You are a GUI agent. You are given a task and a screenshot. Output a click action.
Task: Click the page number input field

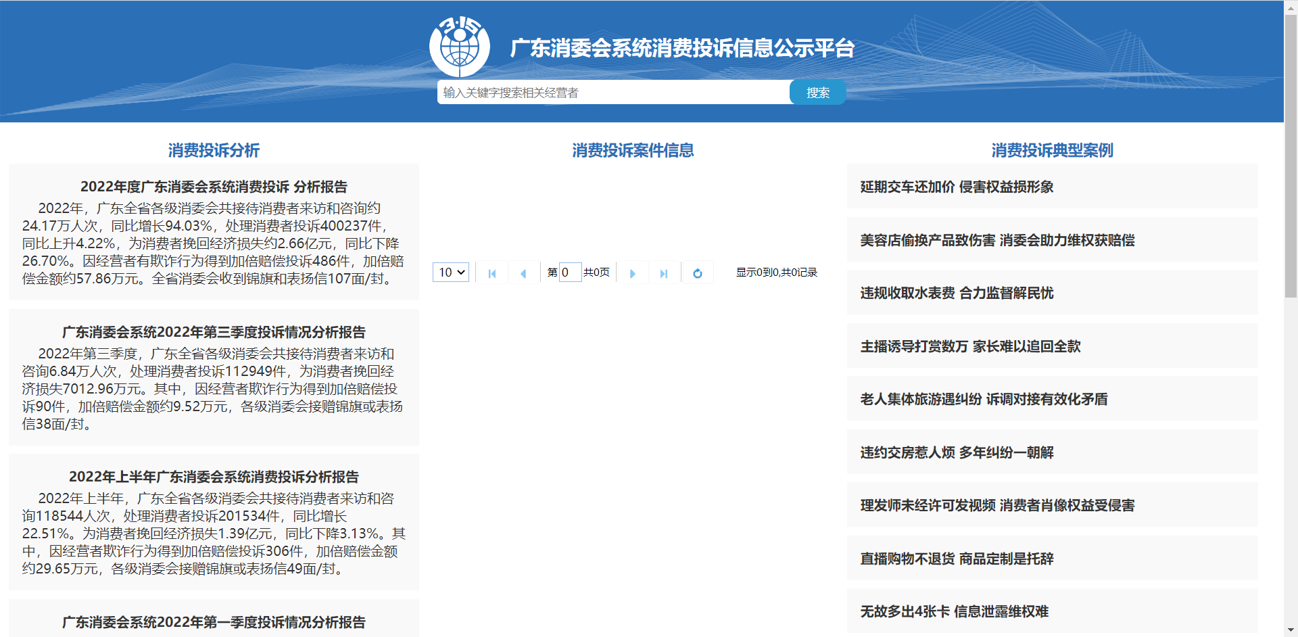tap(570, 273)
